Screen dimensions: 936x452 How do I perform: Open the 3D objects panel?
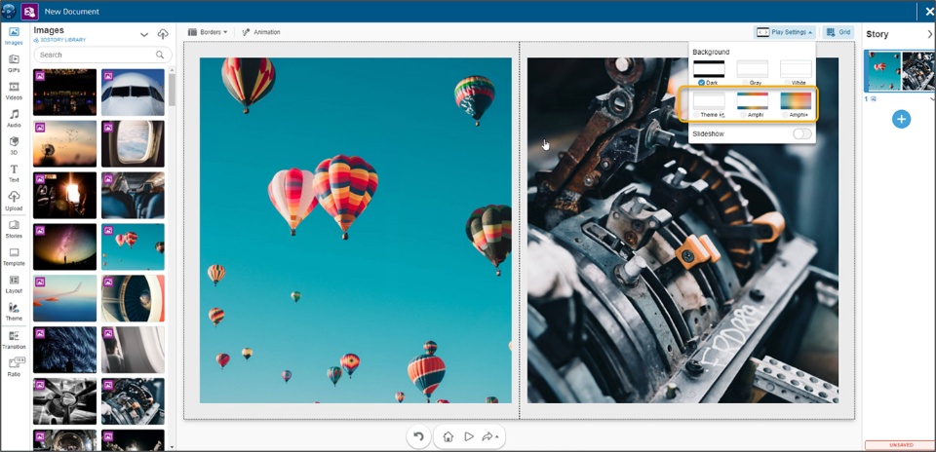click(x=14, y=145)
